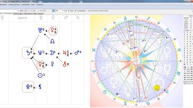Open the Документ menu
Image resolution: width=193 pixels, height=108 pixels.
point(3,4)
